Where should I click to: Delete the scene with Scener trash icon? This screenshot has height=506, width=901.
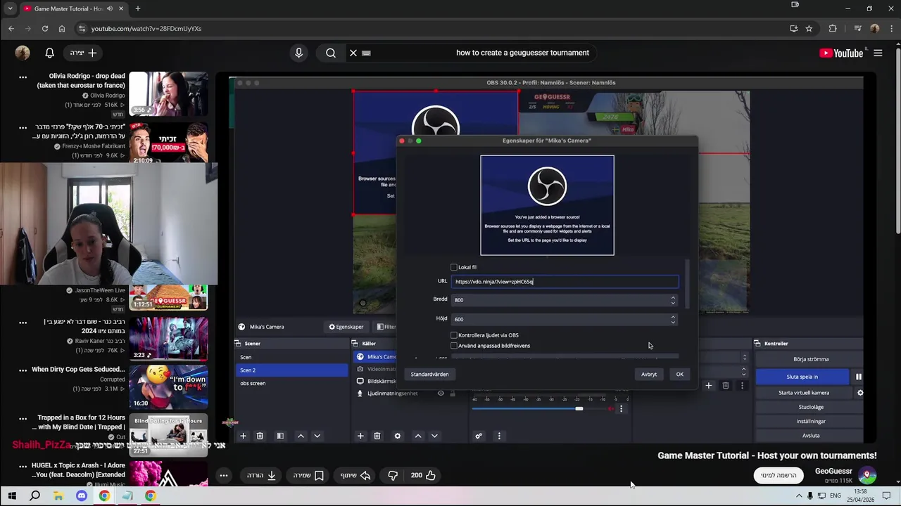(260, 436)
